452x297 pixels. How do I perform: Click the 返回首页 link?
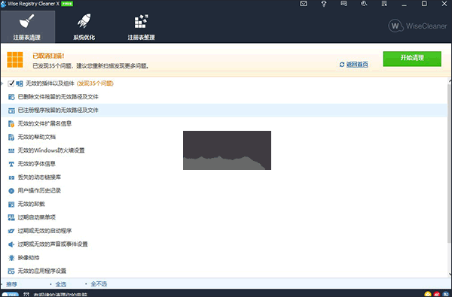(x=357, y=65)
